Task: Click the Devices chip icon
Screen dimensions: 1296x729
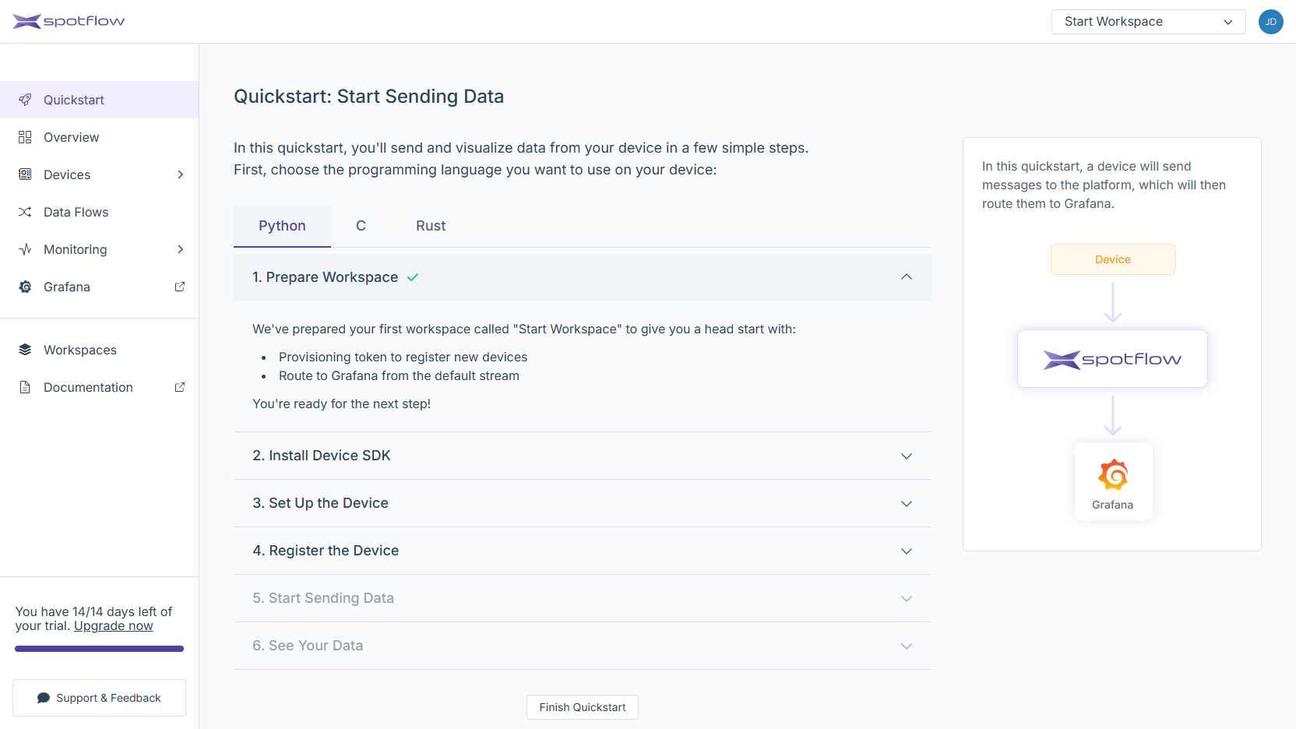Action: pyautogui.click(x=25, y=174)
